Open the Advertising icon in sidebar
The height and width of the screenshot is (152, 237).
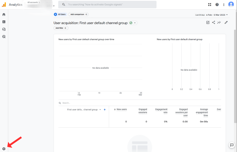(4, 37)
